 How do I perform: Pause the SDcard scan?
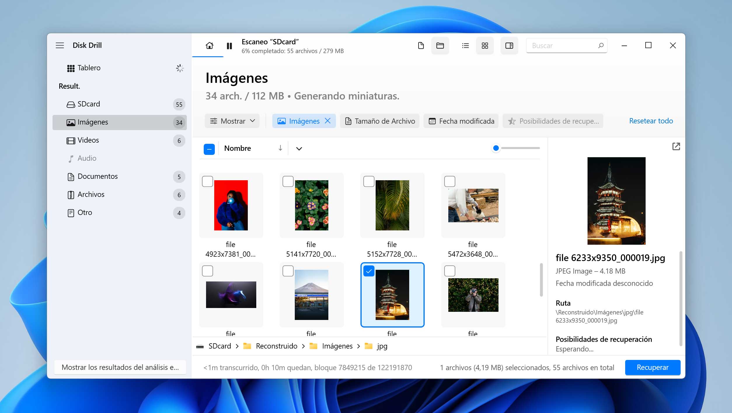229,46
